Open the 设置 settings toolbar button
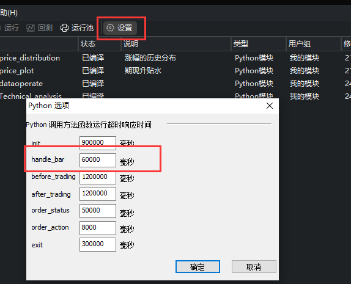The height and width of the screenshot is (284, 351). coord(120,28)
